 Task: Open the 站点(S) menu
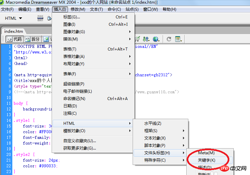point(132,9)
